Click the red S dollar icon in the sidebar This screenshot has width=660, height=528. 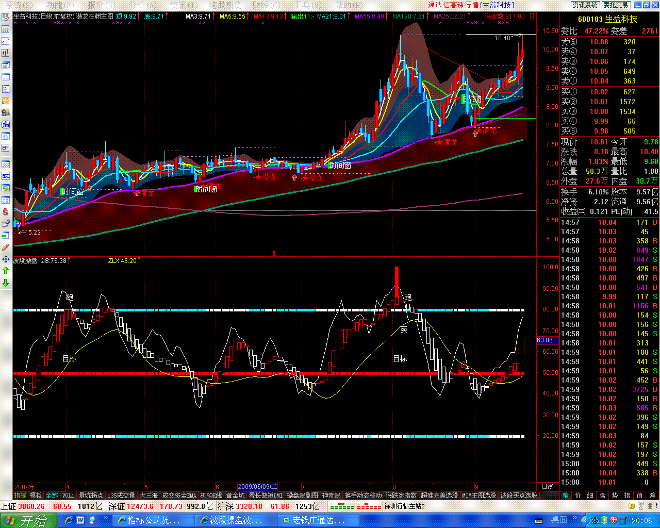[6, 211]
